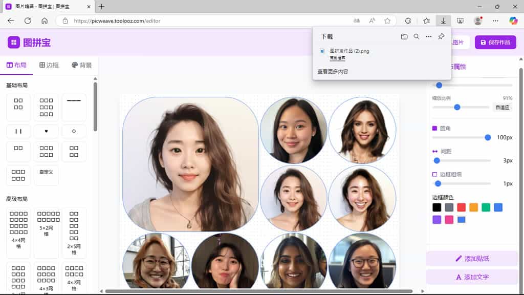Adjust the 圆角 slider
The height and width of the screenshot is (295, 524).
tap(462, 137)
